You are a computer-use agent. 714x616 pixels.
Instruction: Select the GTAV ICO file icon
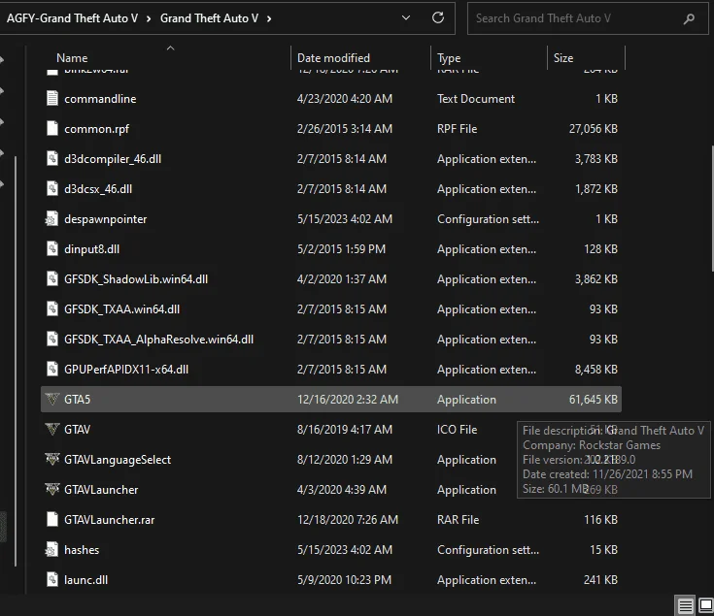(52, 429)
